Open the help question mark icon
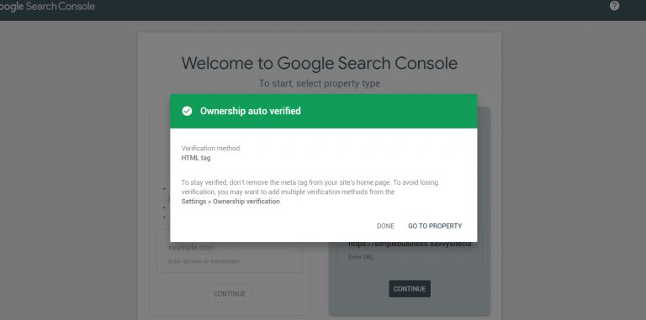The image size is (646, 320). 614,6
